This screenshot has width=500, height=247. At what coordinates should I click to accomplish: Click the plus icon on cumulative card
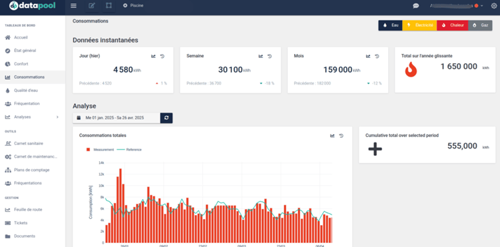[375, 149]
